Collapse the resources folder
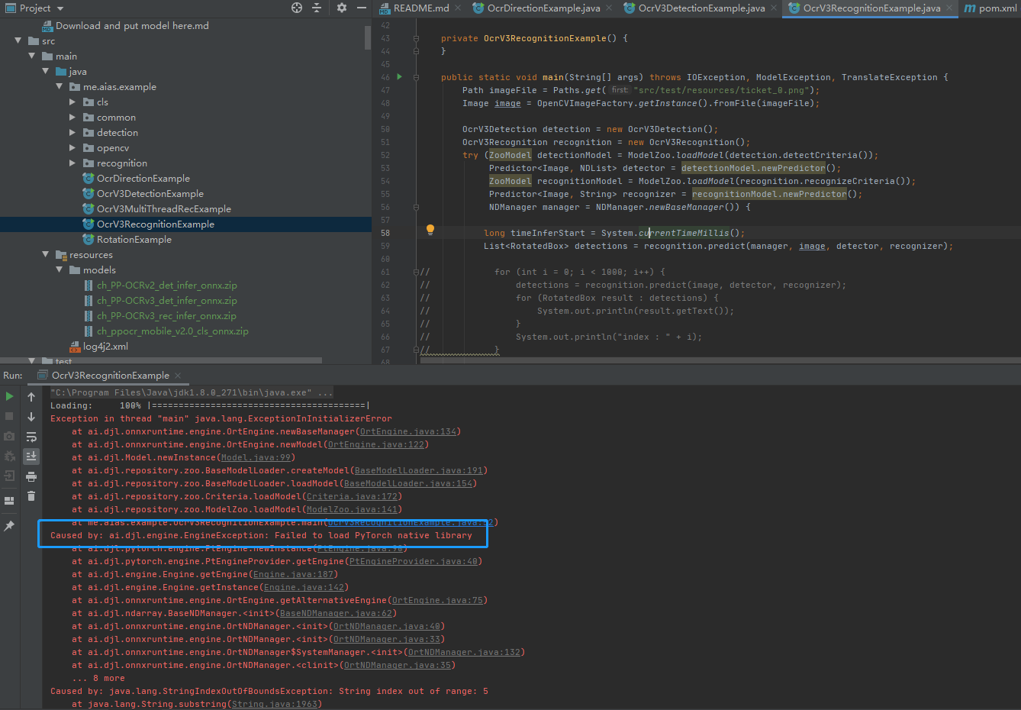 [x=45, y=254]
